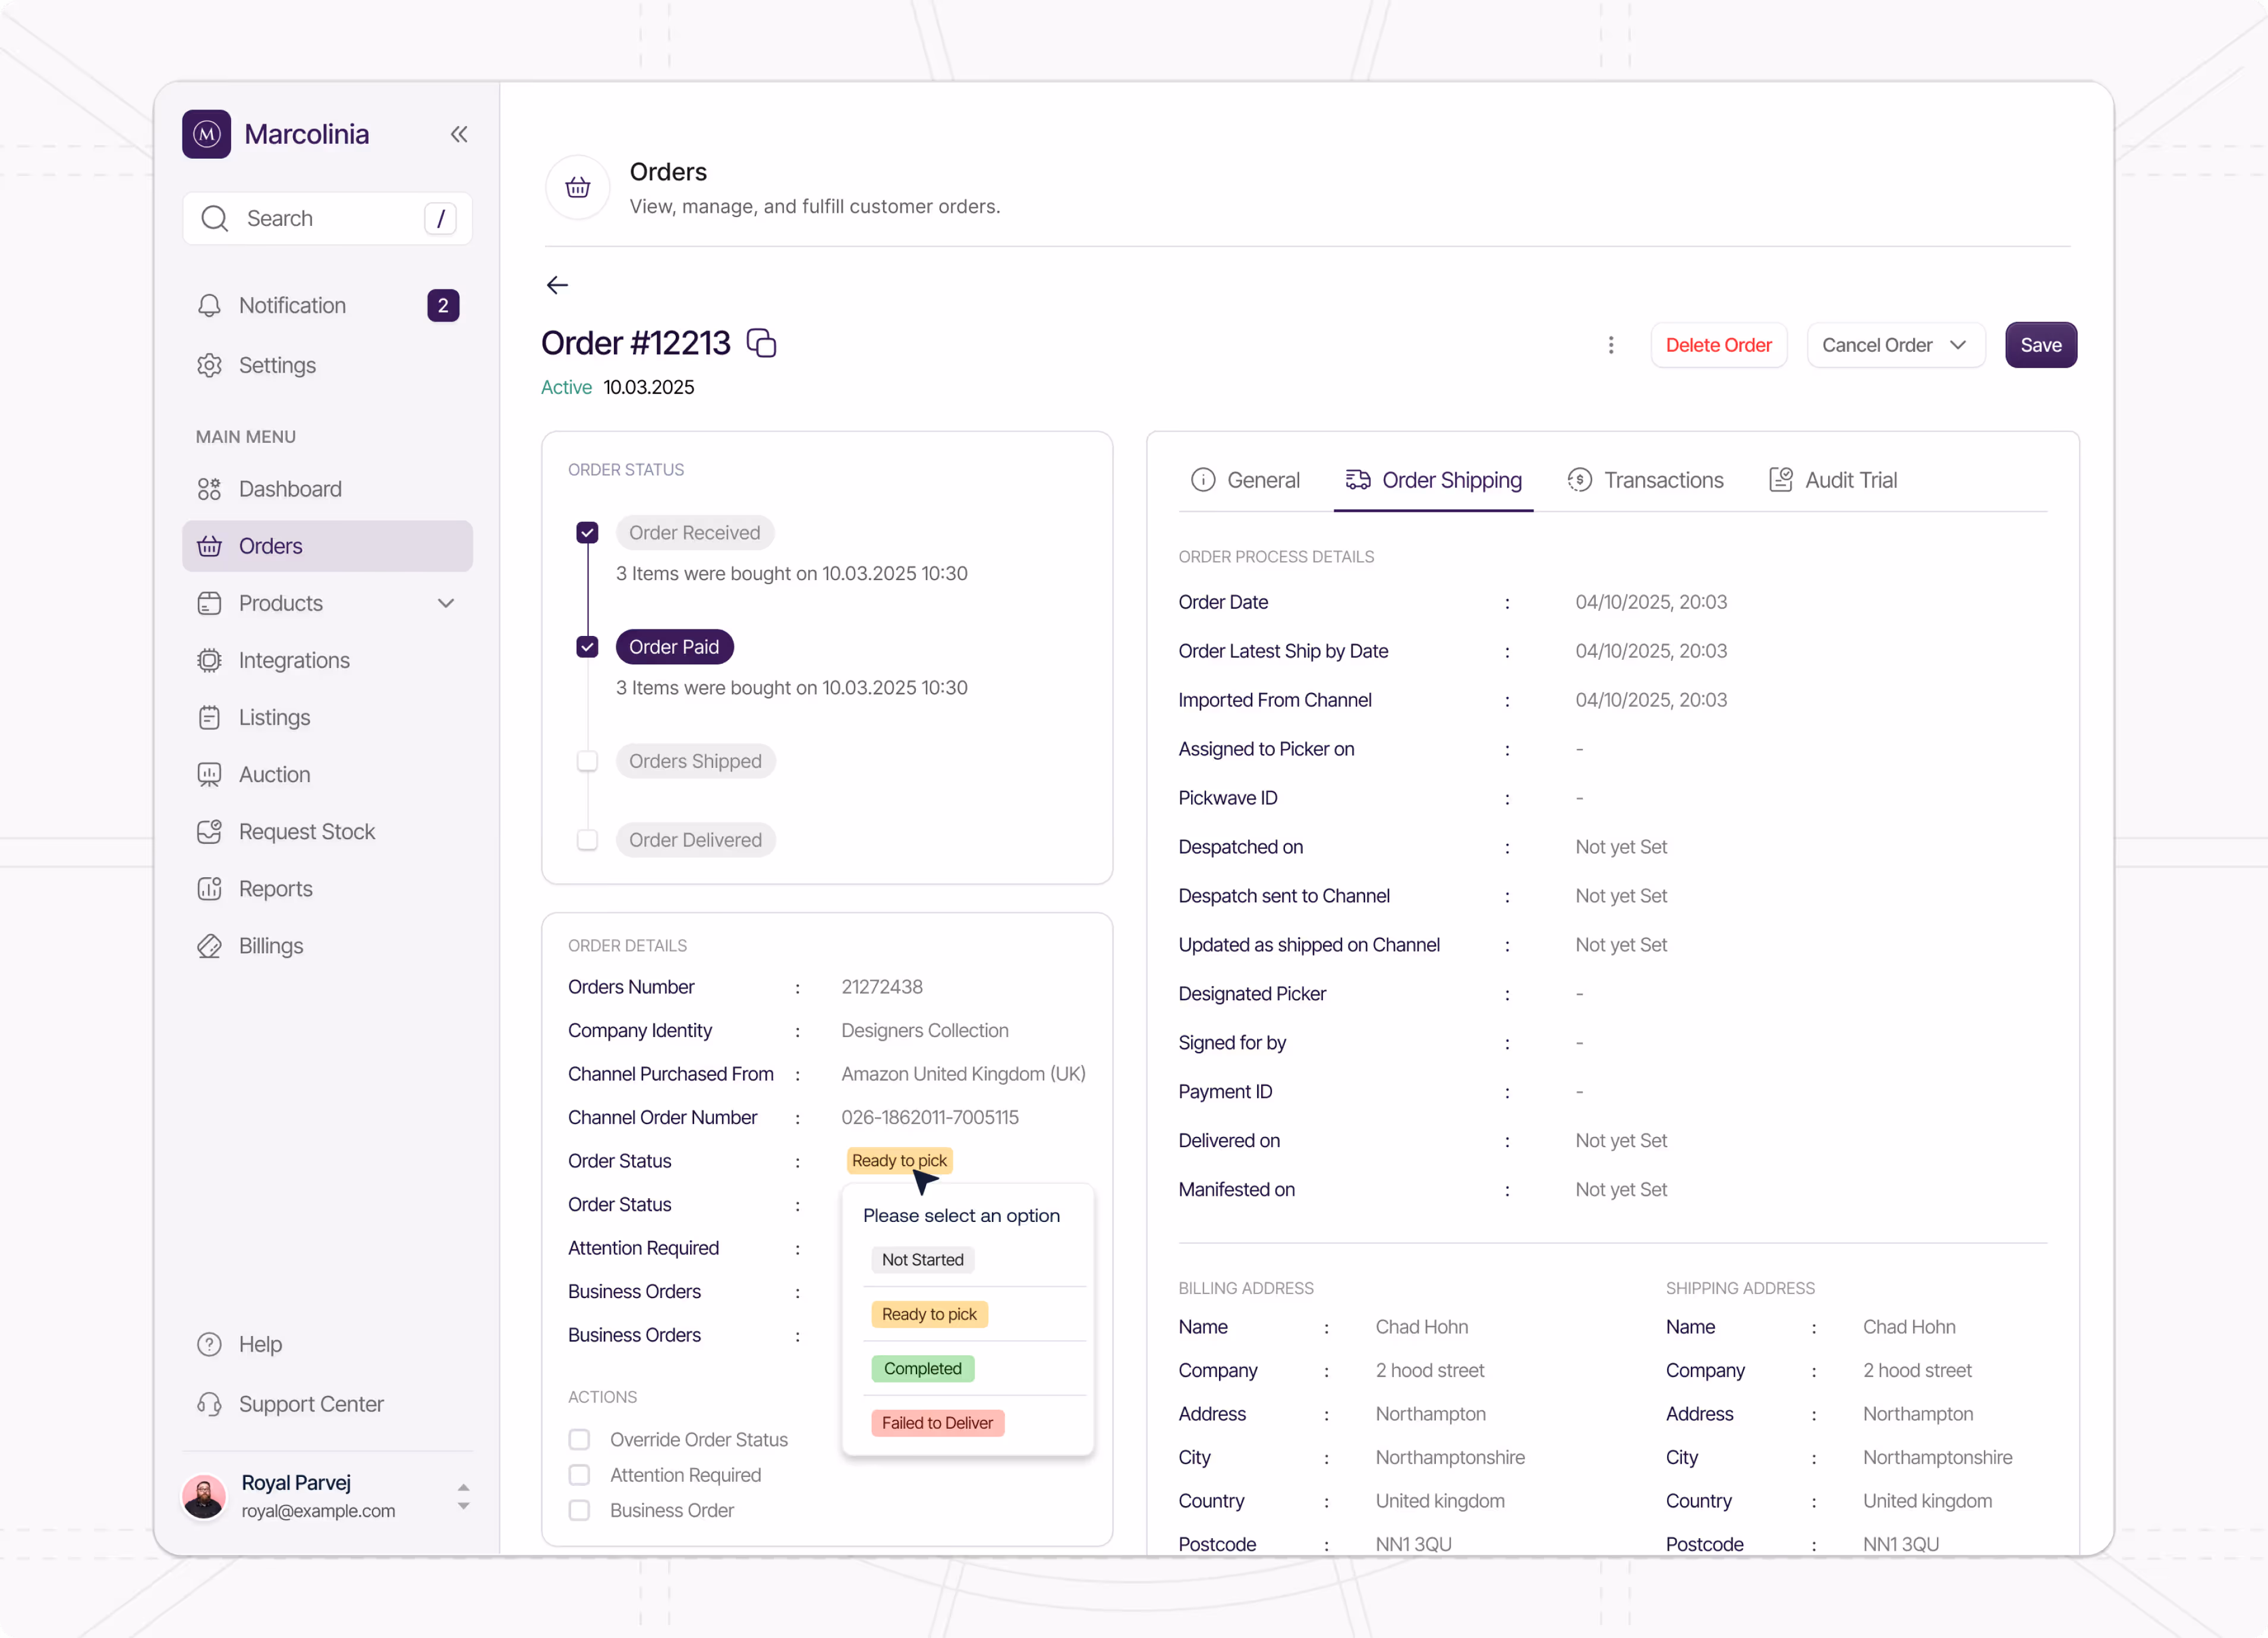Viewport: 2268px width, 1638px height.
Task: Open Support Center headset item
Action: point(310,1404)
